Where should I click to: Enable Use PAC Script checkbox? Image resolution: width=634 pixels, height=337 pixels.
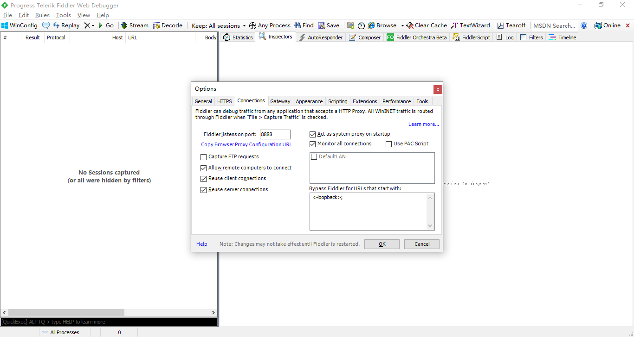(x=389, y=144)
